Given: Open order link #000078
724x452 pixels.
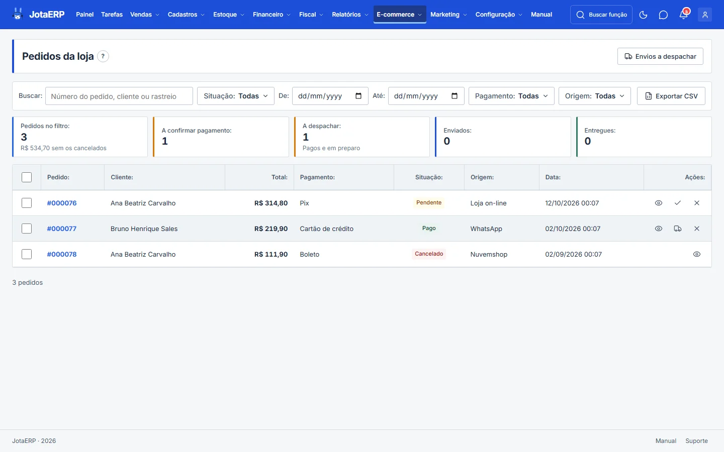Looking at the screenshot, I should (62, 254).
